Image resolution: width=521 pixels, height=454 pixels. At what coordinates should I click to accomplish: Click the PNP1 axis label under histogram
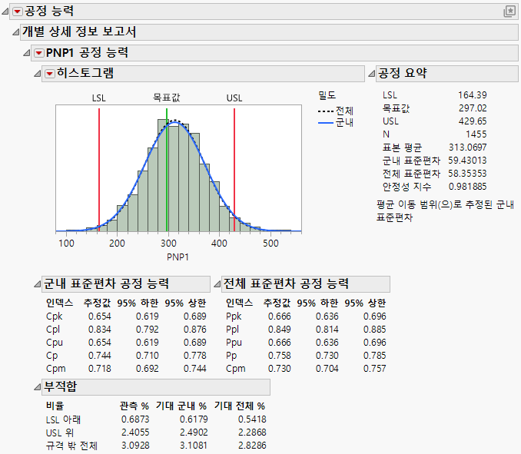tap(178, 257)
